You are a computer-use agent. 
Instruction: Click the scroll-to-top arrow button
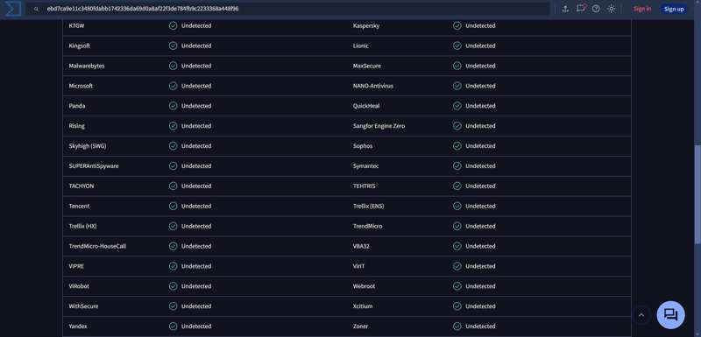coord(641,315)
